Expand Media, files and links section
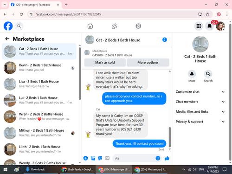 (200, 112)
